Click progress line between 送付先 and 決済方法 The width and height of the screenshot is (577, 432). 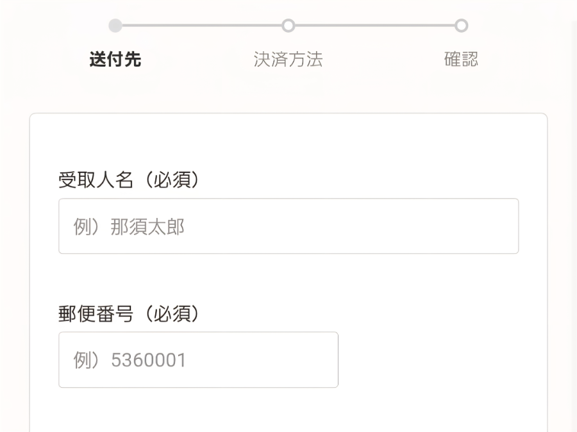tap(202, 26)
